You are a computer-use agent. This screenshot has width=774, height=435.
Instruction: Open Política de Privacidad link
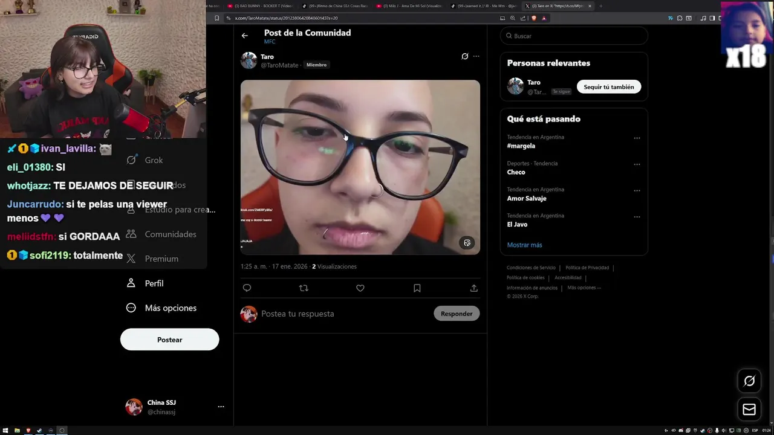tap(587, 268)
